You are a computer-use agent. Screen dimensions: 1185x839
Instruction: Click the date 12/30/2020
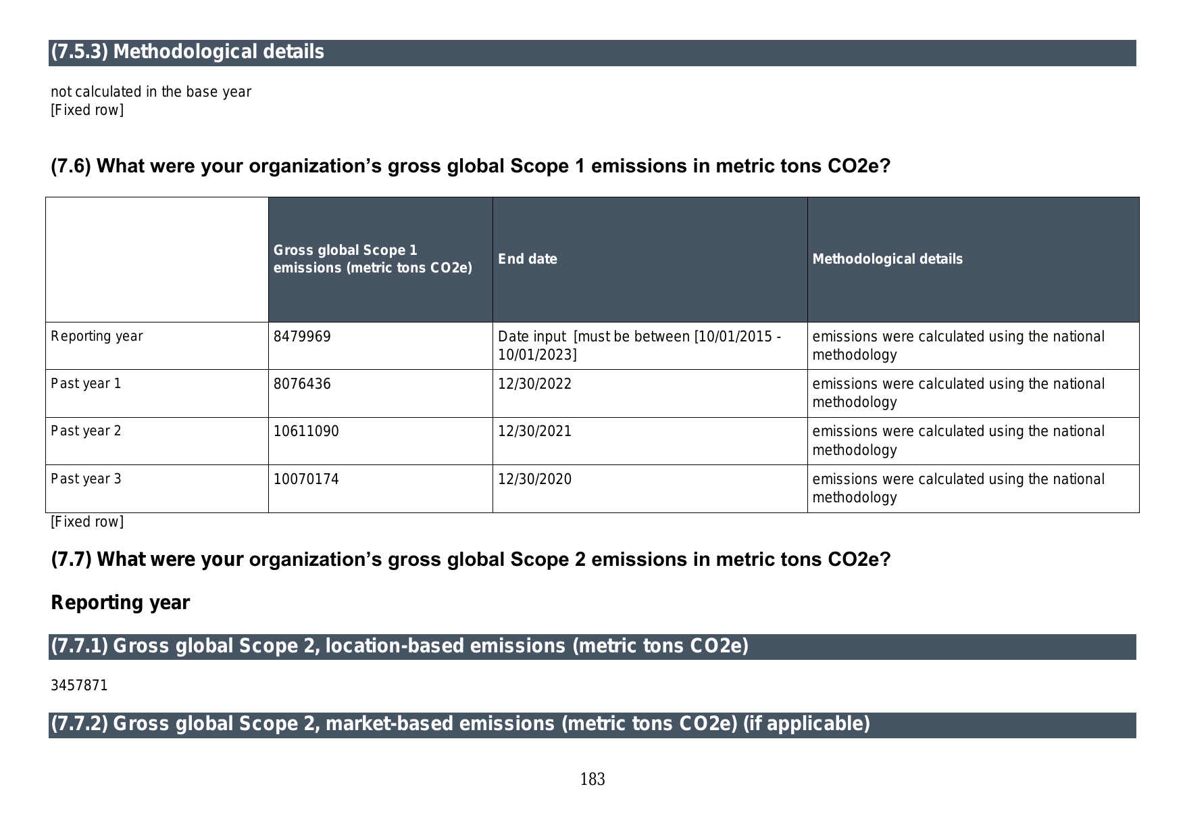pos(534,479)
